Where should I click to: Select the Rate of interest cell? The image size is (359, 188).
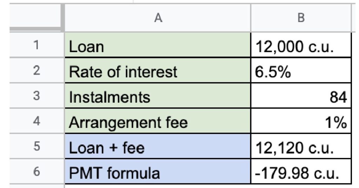tap(157, 72)
